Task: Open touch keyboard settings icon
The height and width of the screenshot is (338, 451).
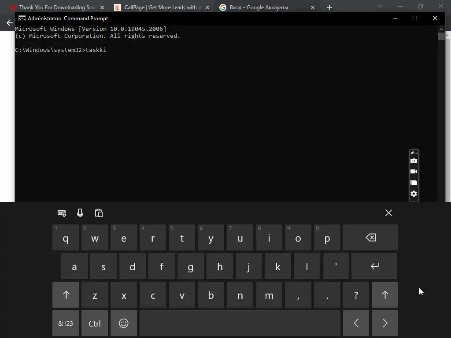Action: [x=62, y=213]
